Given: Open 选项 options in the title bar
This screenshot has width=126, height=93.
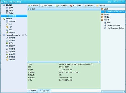Looking at the screenshot, I should (109, 2).
